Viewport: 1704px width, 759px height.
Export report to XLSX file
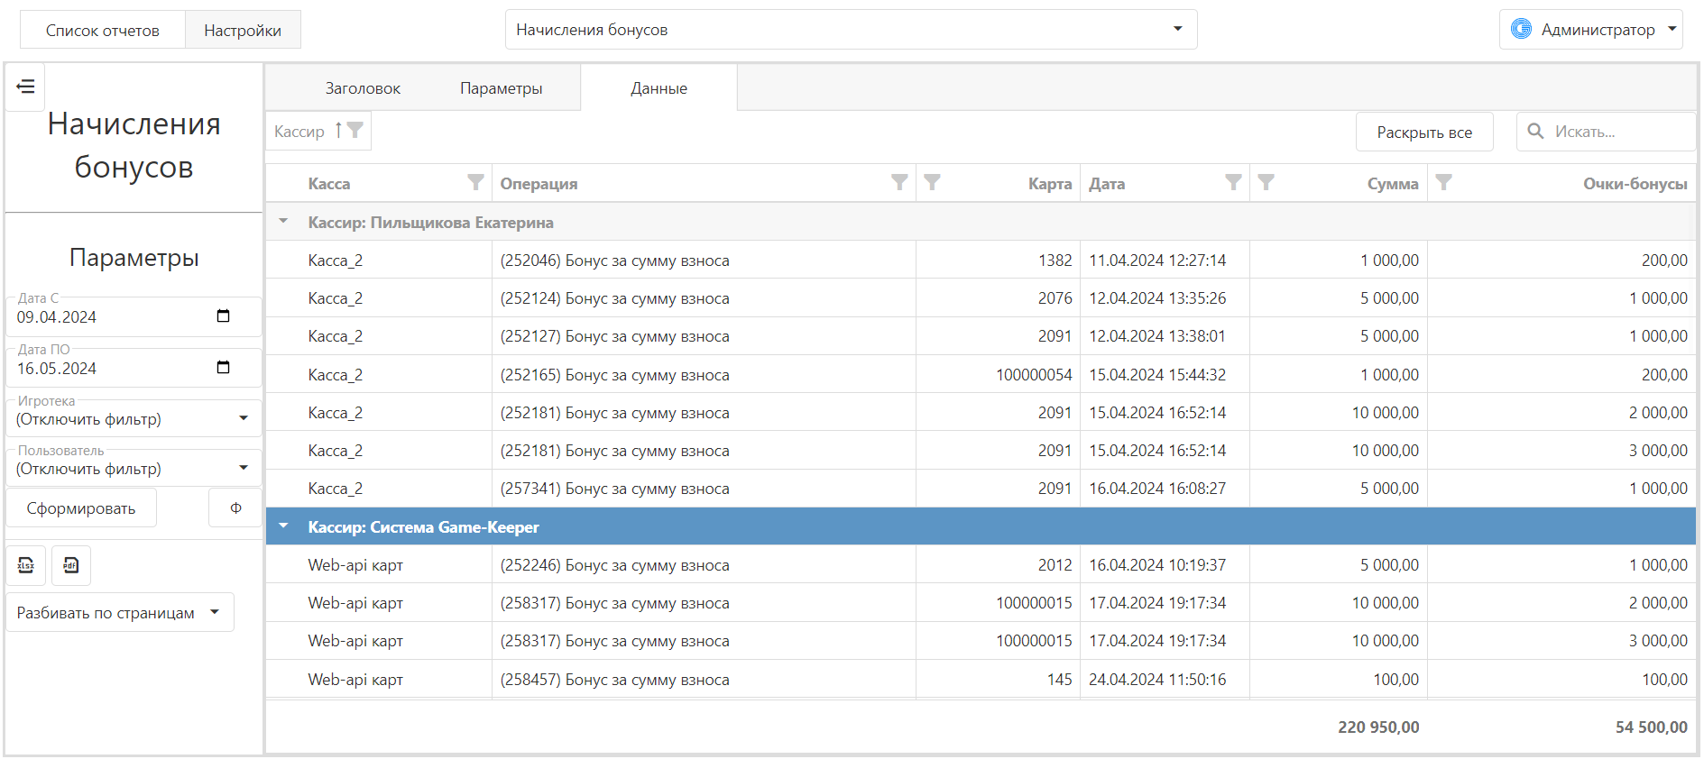pyautogui.click(x=26, y=565)
